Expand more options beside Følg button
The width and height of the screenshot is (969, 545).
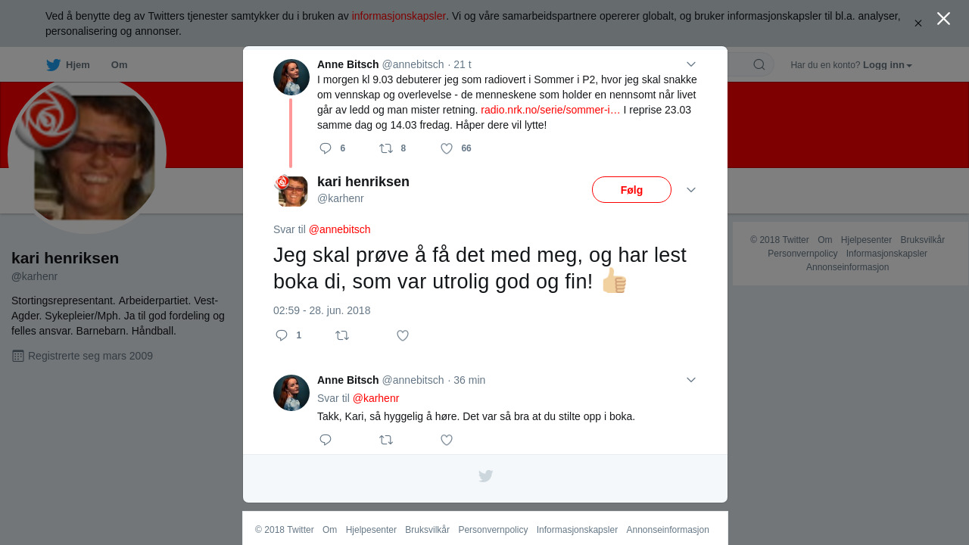(691, 190)
